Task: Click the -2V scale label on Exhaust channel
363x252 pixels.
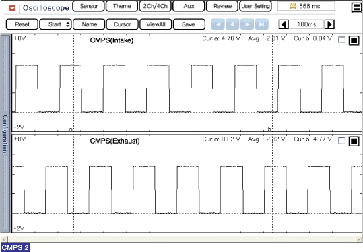Action: [x=19, y=228]
